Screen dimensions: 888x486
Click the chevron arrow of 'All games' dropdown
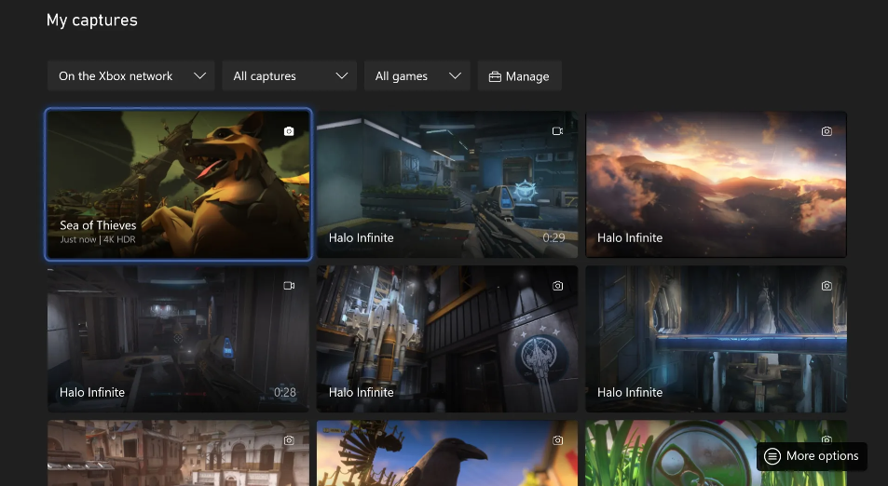(455, 75)
